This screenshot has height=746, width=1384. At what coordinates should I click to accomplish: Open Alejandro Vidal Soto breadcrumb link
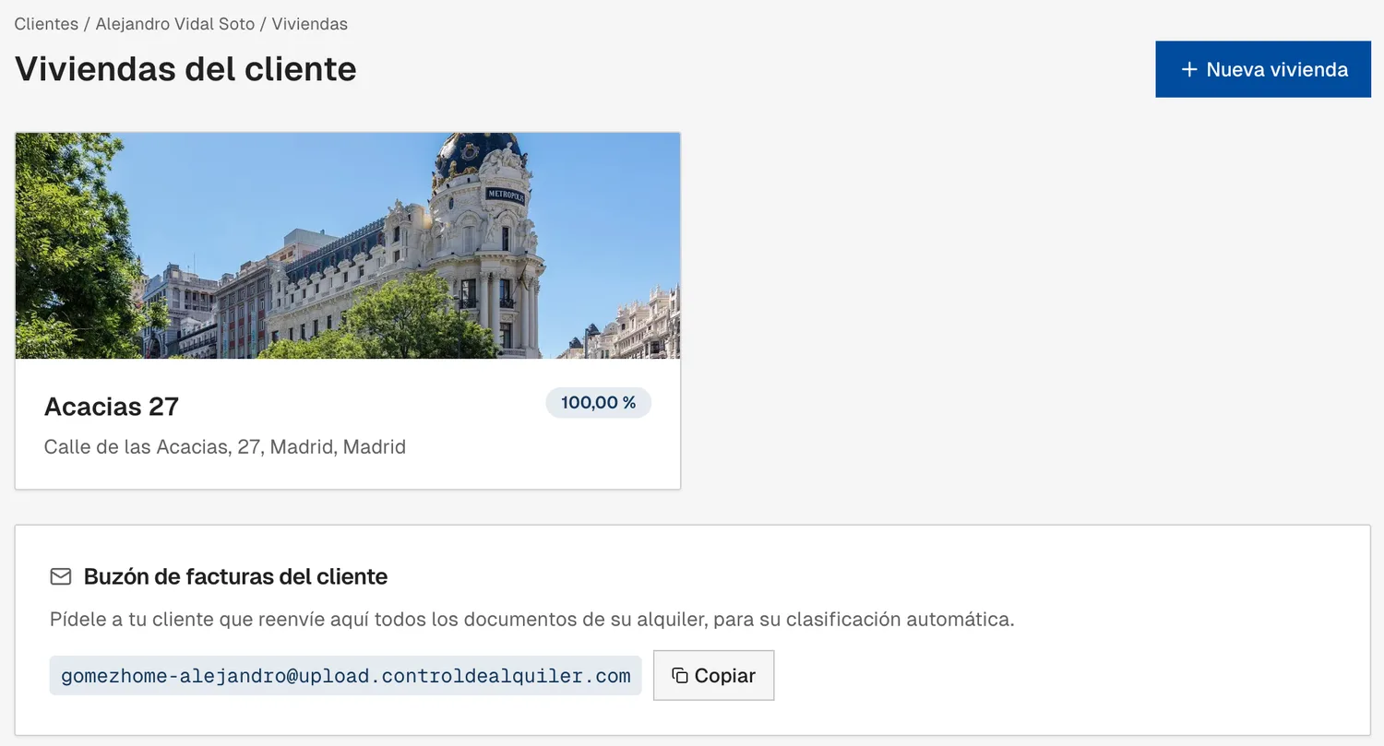[x=175, y=24]
